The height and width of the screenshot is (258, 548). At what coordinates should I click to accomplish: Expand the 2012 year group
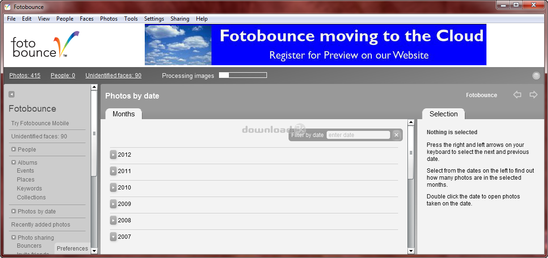pos(113,154)
